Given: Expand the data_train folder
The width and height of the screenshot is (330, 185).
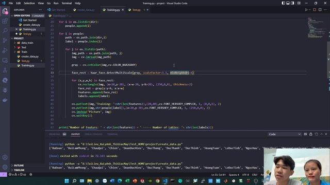Looking at the screenshot, I should (x=15, y=43).
